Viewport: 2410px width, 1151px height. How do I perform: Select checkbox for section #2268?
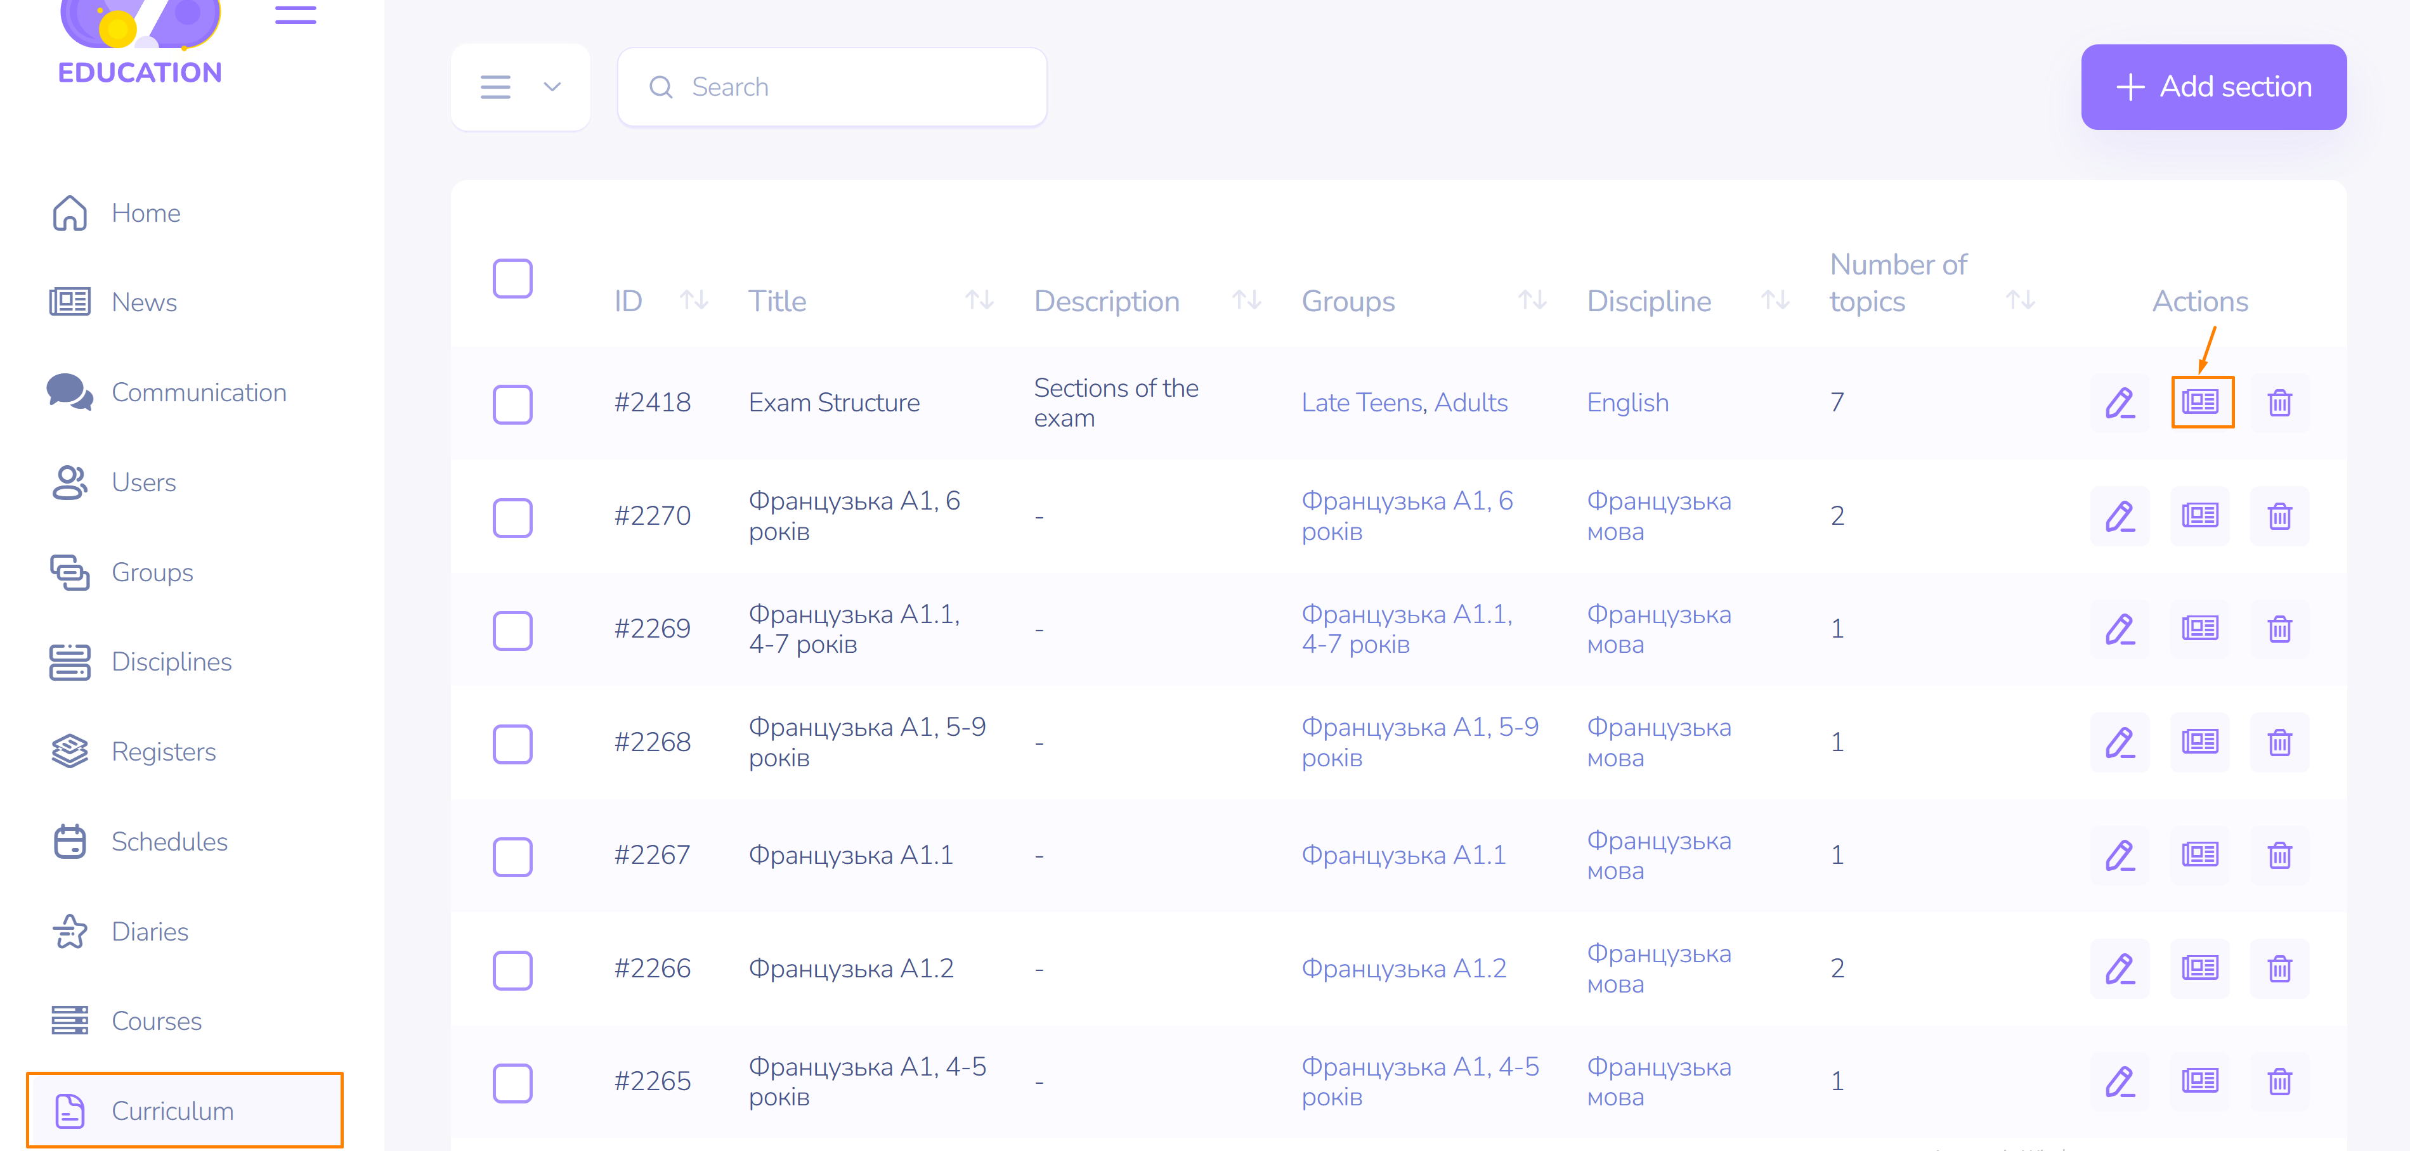(512, 743)
